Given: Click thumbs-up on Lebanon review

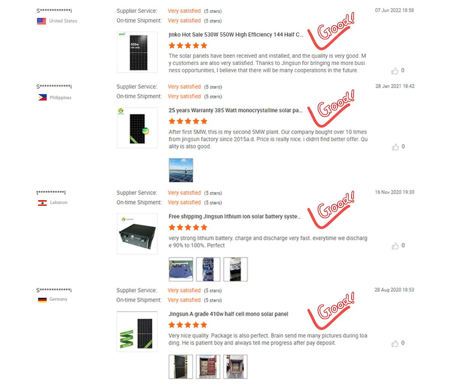Looking at the screenshot, I should tap(395, 246).
